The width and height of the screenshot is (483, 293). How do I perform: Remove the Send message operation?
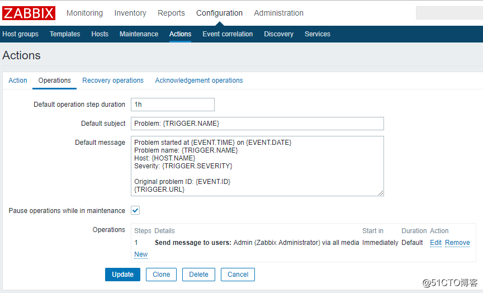[457, 243]
